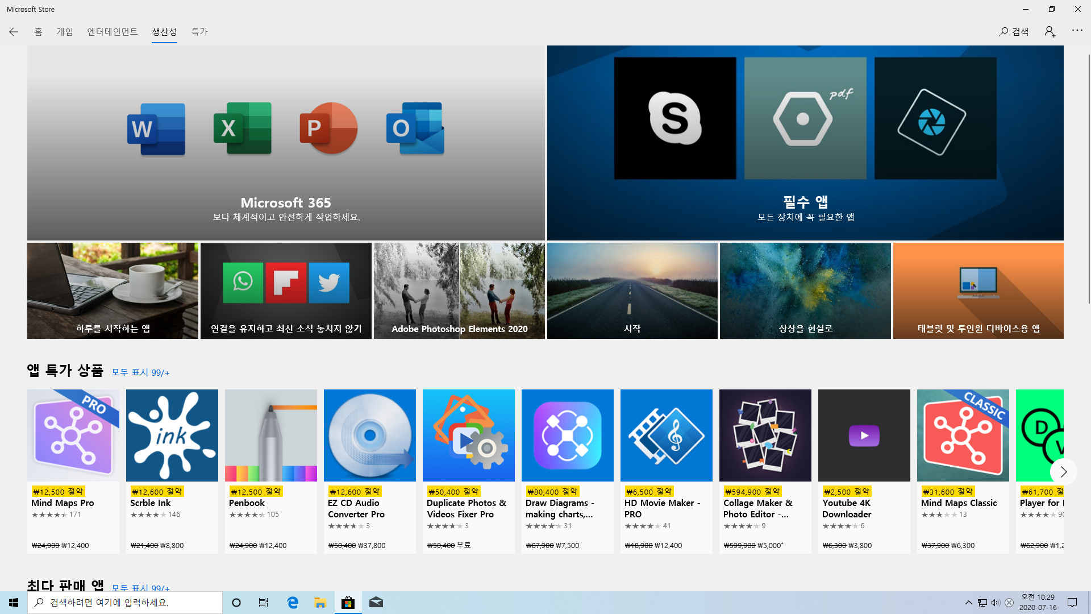The width and height of the screenshot is (1091, 614).
Task: Click the next arrow in app deals carousel
Action: pos(1064,472)
